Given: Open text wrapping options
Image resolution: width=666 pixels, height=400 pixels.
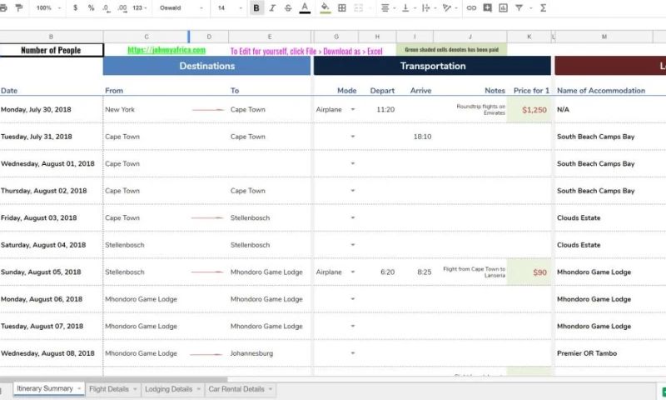Looking at the screenshot, I should (429, 7).
